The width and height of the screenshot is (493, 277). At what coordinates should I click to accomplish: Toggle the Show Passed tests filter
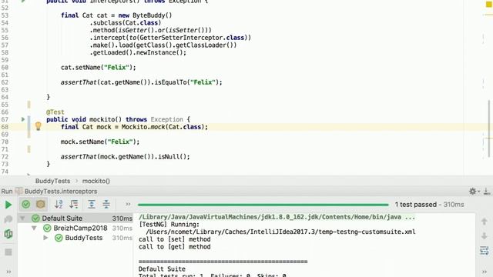[x=25, y=205]
